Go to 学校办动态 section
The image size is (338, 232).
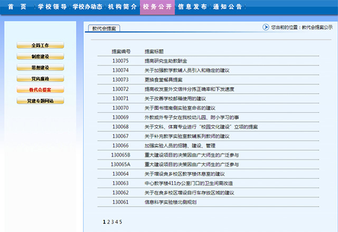(88, 7)
